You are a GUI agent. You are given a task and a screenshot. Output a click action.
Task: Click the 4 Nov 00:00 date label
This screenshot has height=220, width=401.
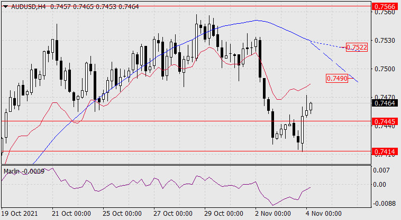pos(324,213)
